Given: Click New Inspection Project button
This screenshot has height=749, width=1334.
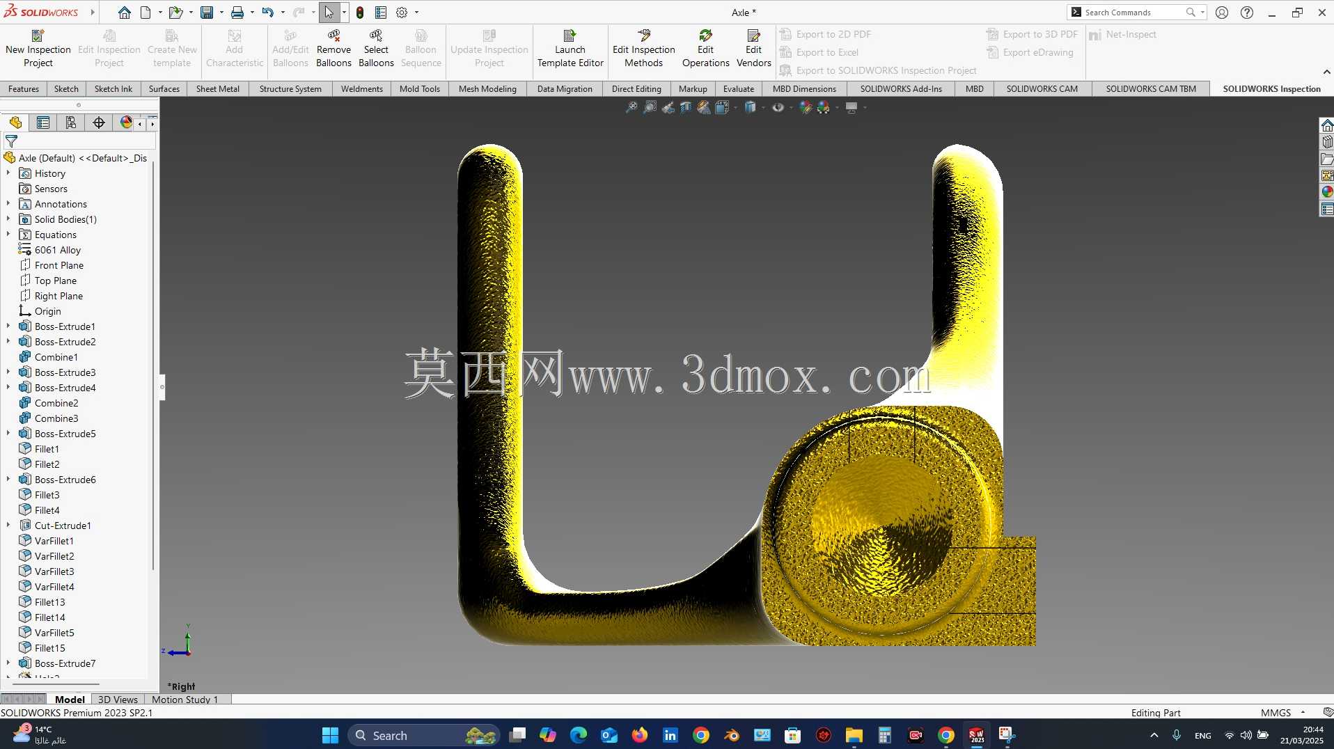Looking at the screenshot, I should [38, 49].
